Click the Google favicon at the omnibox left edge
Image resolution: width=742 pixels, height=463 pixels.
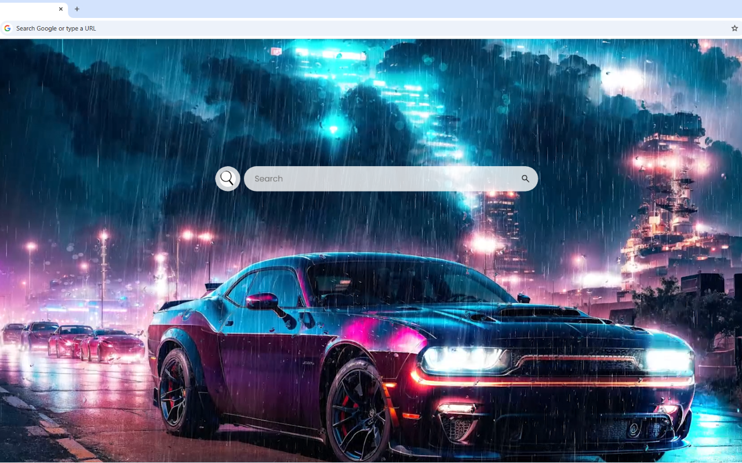tap(8, 28)
